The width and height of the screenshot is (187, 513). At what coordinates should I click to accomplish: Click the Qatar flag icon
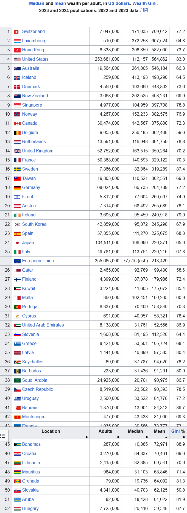(x=17, y=270)
